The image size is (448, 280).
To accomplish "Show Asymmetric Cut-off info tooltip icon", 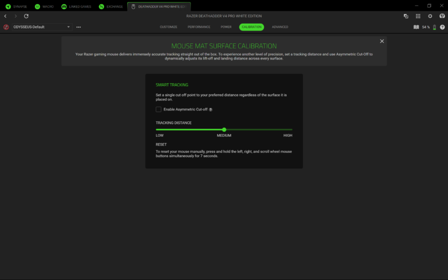I will [210, 109].
